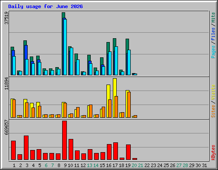The image size is (218, 170).
Task: Click day 9 on the x-axis
Action: (65, 165)
